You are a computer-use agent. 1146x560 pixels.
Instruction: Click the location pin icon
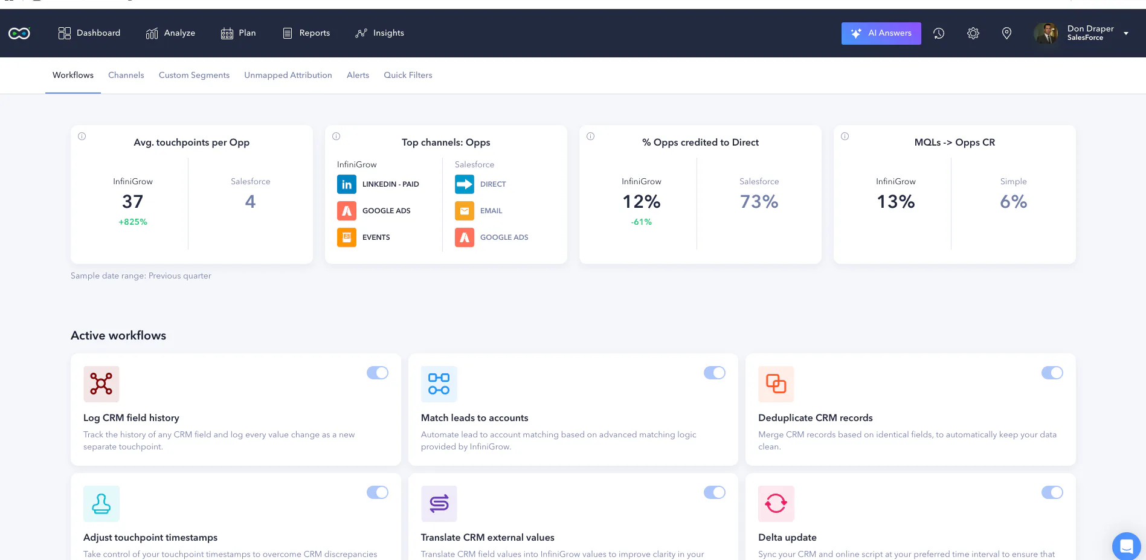click(1006, 33)
